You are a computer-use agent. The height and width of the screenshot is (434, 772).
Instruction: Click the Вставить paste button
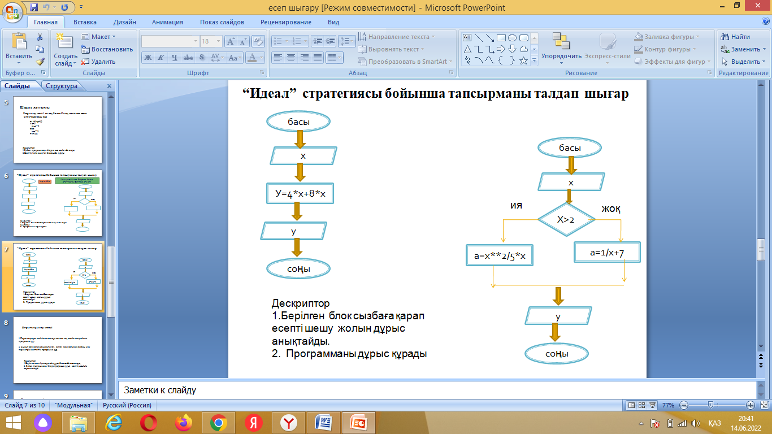point(19,48)
